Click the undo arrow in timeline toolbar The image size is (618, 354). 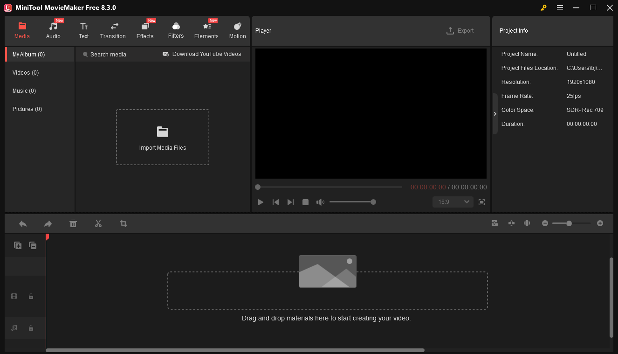point(23,224)
